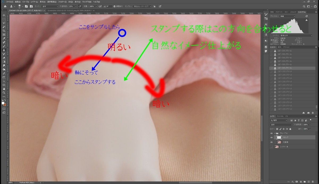Open the ソース 画像全体 dropdown

click(296, 35)
